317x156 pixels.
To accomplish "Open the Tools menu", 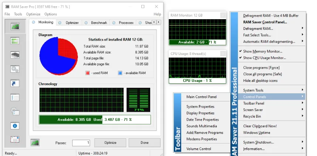I will 18,14.
